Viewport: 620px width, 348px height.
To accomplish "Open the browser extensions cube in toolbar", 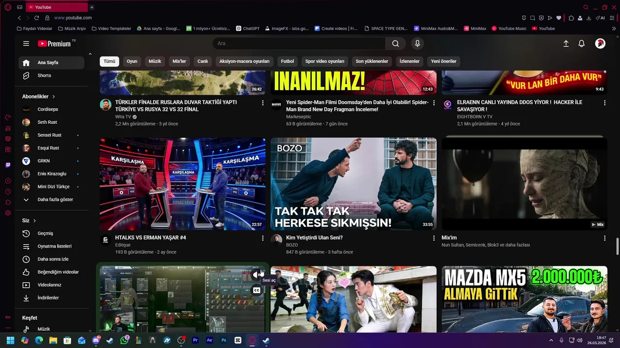I will pos(572,18).
